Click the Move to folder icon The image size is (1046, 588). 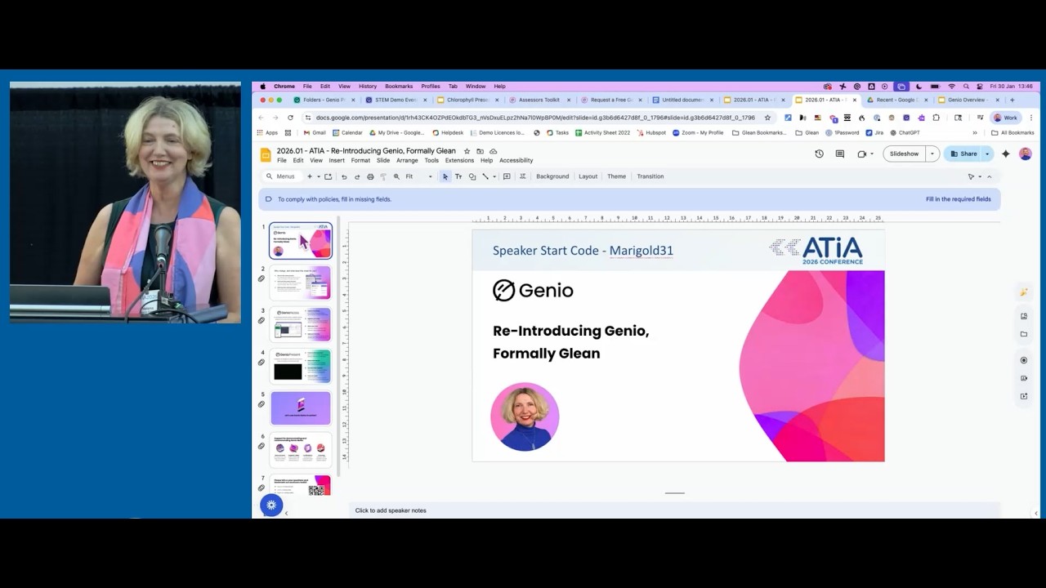[480, 151]
